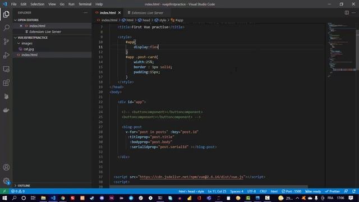
Task: Show hidden system tray icons
Action: 297,198
